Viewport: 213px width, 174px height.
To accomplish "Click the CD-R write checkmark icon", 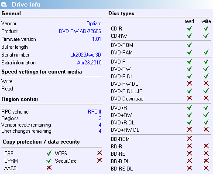I will [206, 28].
